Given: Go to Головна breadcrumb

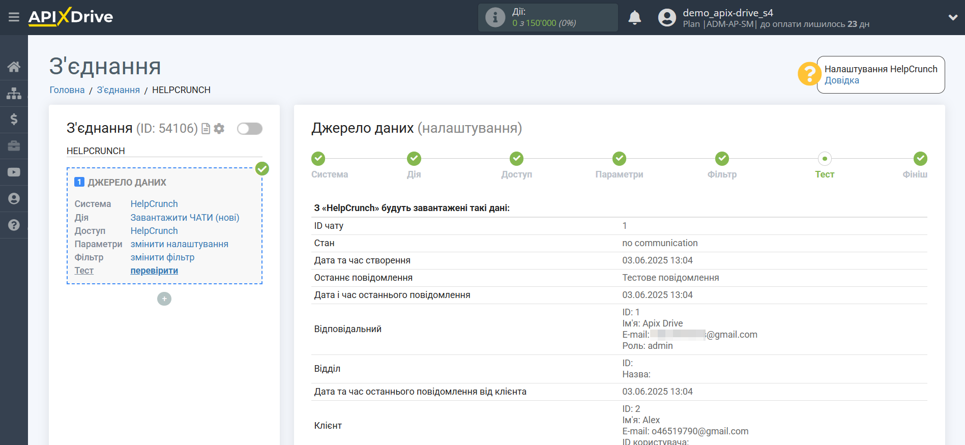Looking at the screenshot, I should click(x=67, y=90).
